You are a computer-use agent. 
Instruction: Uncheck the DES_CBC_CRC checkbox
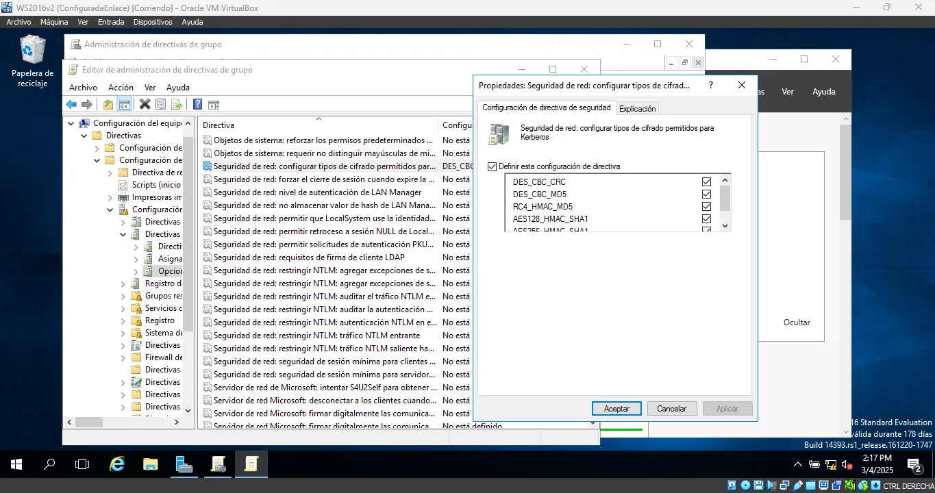[x=706, y=182]
